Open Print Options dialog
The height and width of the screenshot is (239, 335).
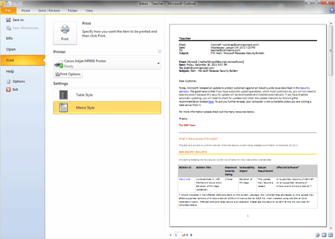click(x=68, y=74)
